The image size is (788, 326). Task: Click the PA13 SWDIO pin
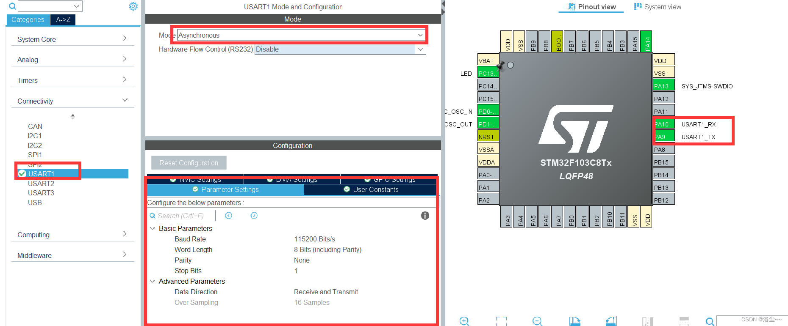pos(664,86)
